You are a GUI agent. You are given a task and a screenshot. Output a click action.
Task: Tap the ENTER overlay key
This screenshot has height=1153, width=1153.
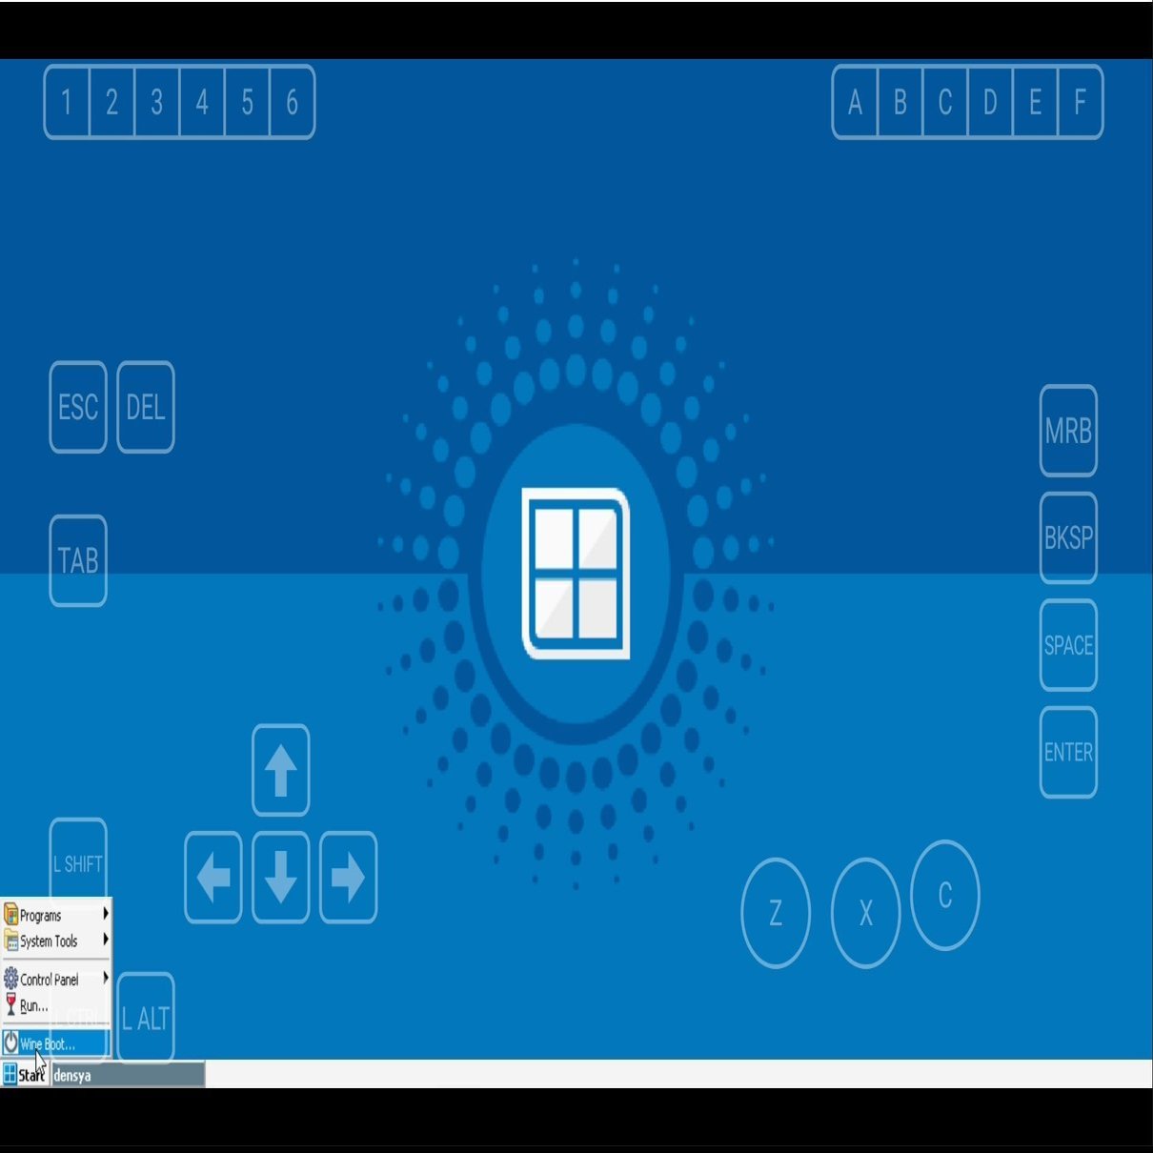pos(1068,752)
